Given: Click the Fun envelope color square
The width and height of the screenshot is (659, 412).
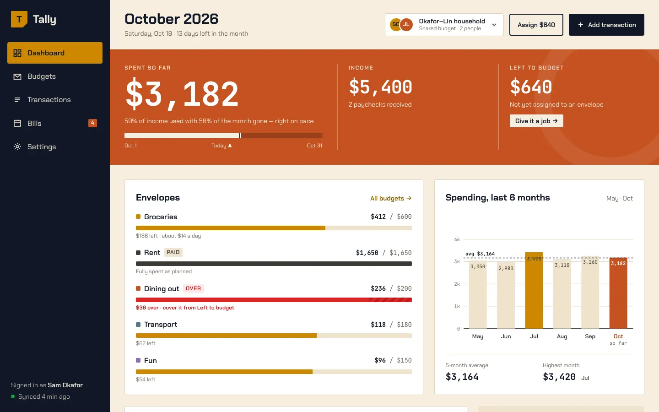Looking at the screenshot, I should pos(138,360).
